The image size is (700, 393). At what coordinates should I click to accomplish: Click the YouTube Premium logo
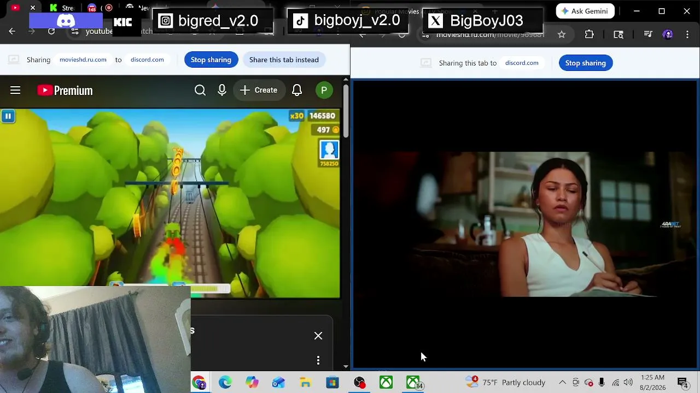tap(65, 90)
